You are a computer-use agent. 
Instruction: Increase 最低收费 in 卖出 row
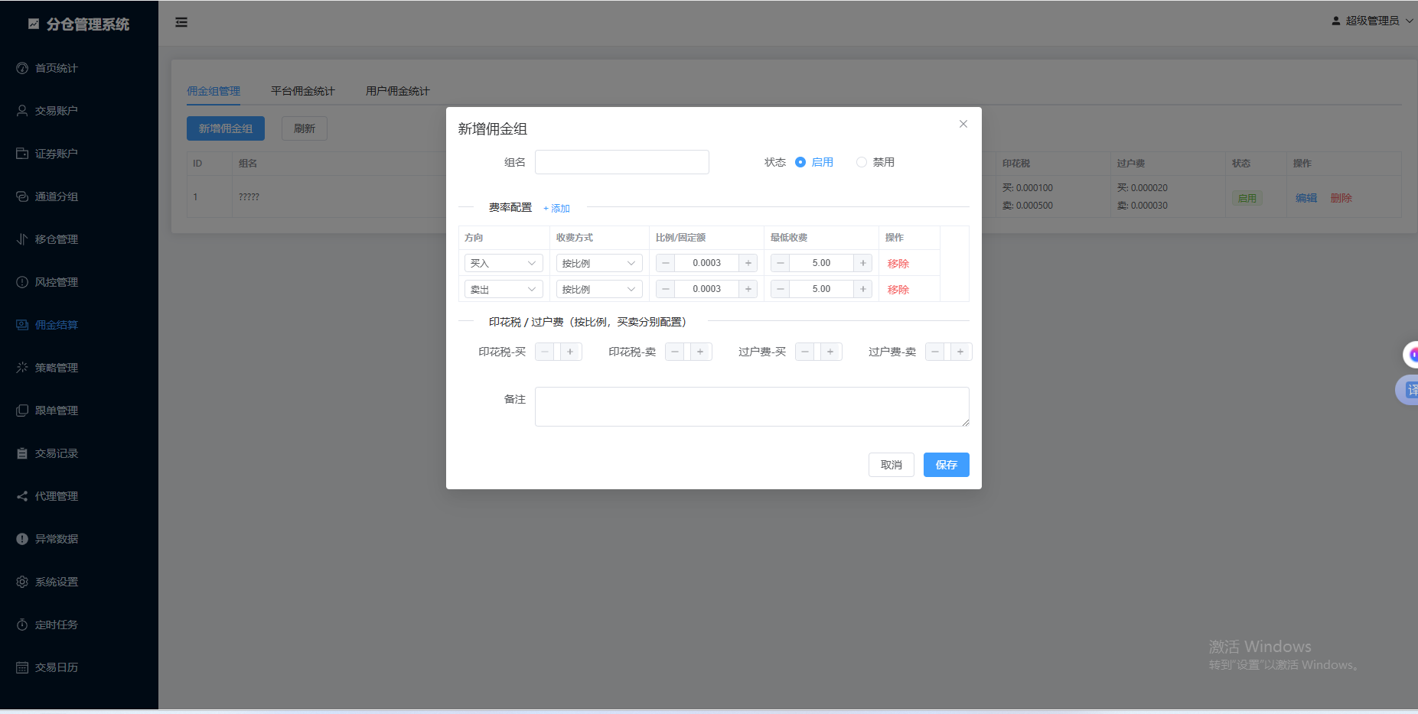(863, 289)
